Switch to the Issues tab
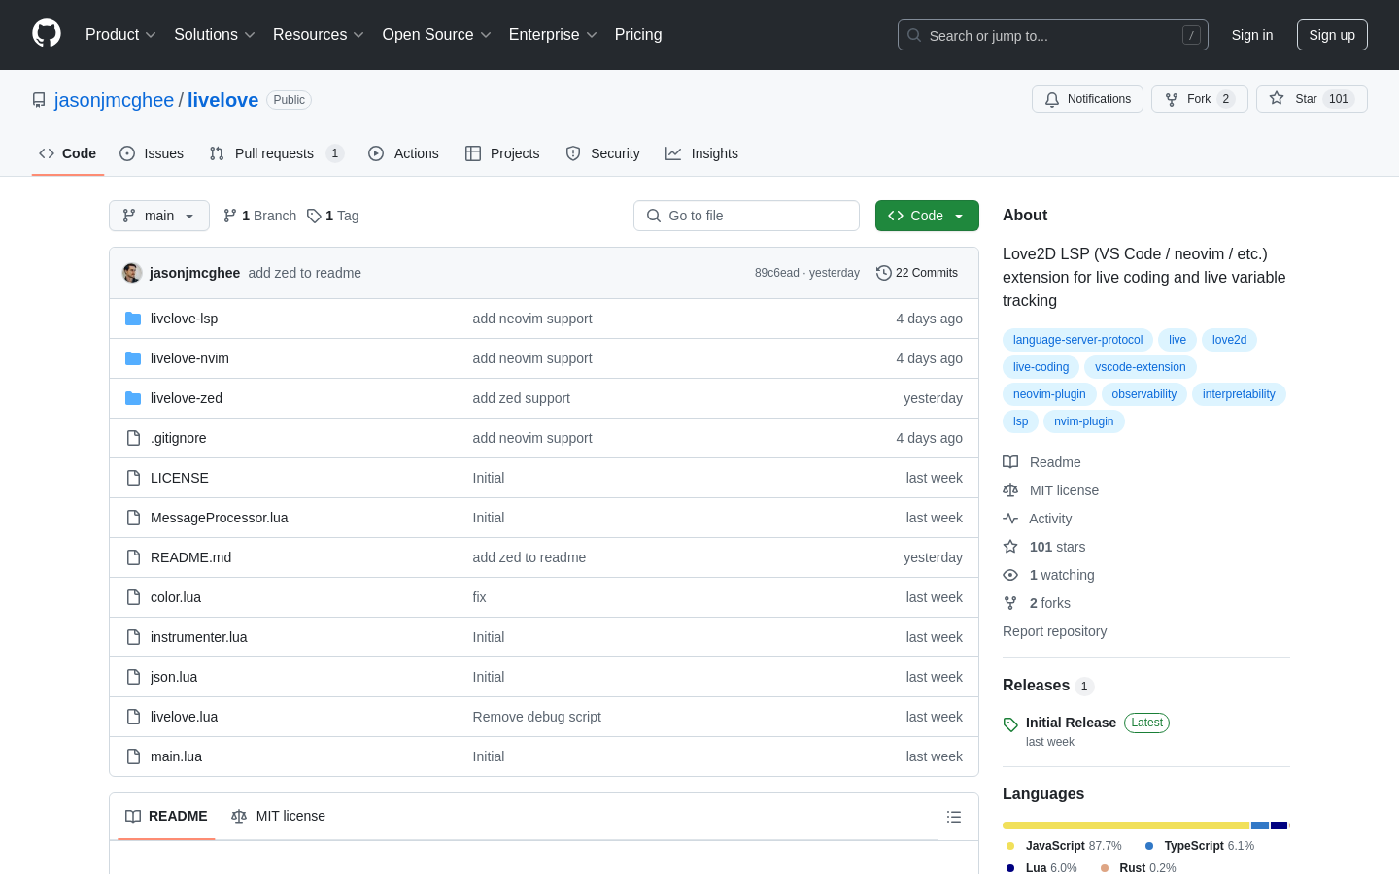This screenshot has height=874, width=1399. tap(152, 153)
